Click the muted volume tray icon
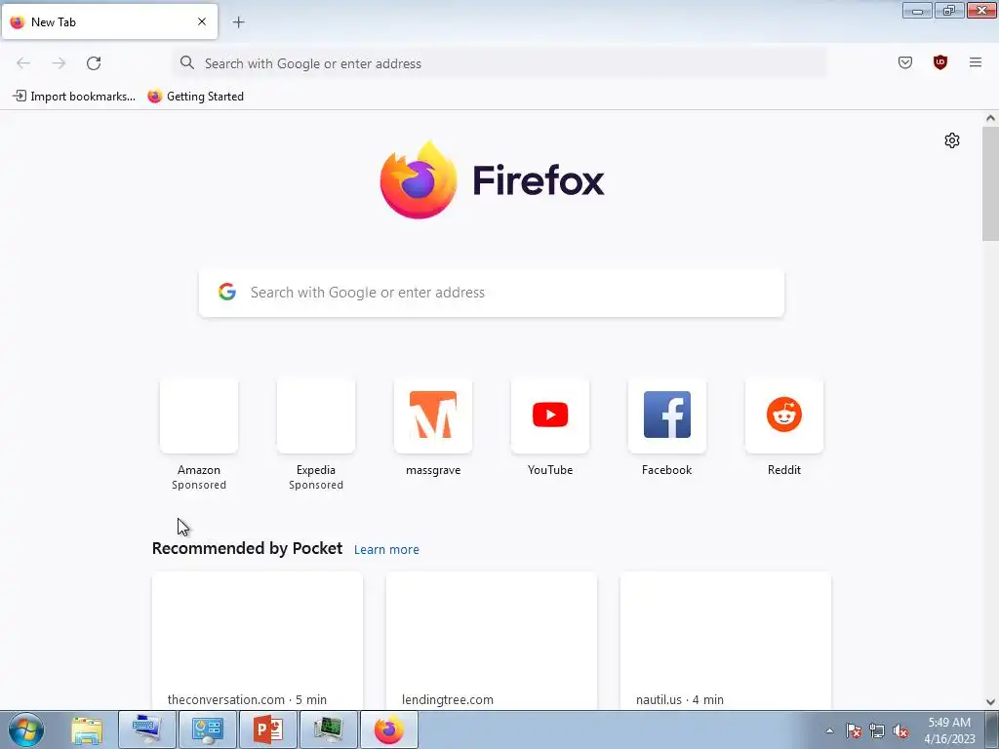The image size is (999, 749). click(900, 730)
